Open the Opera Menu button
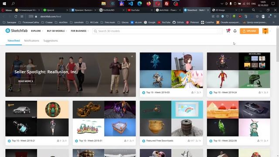Screen dimensions: 279x157 [7, 10]
